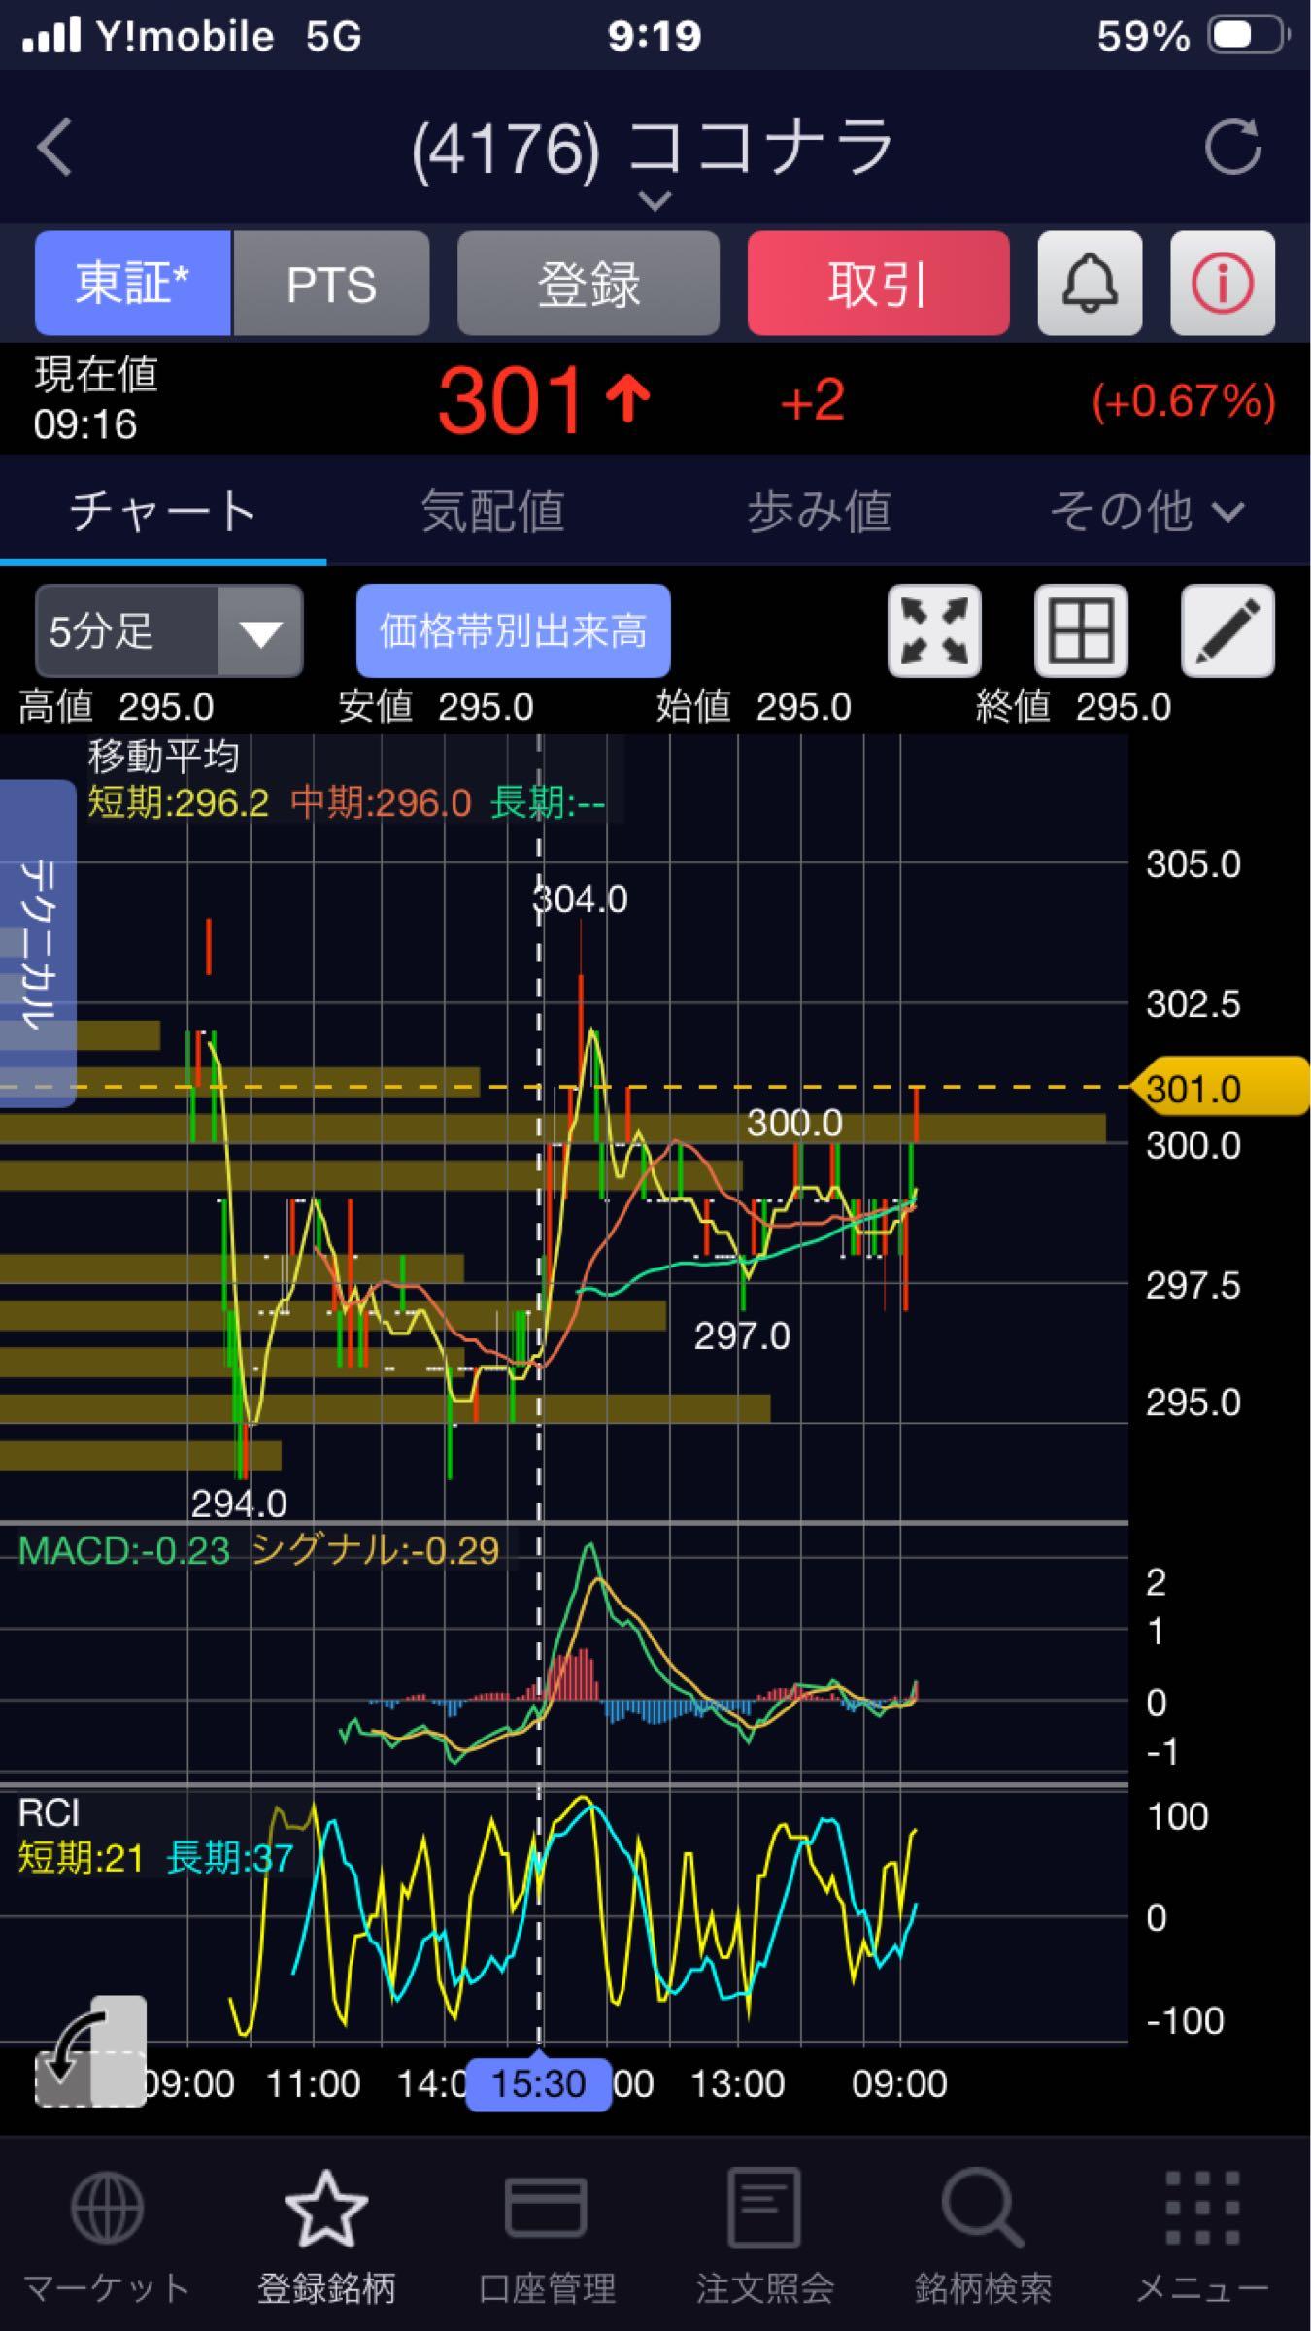Switch to 歩み値 tab
This screenshot has height=2331, width=1311.
[819, 511]
